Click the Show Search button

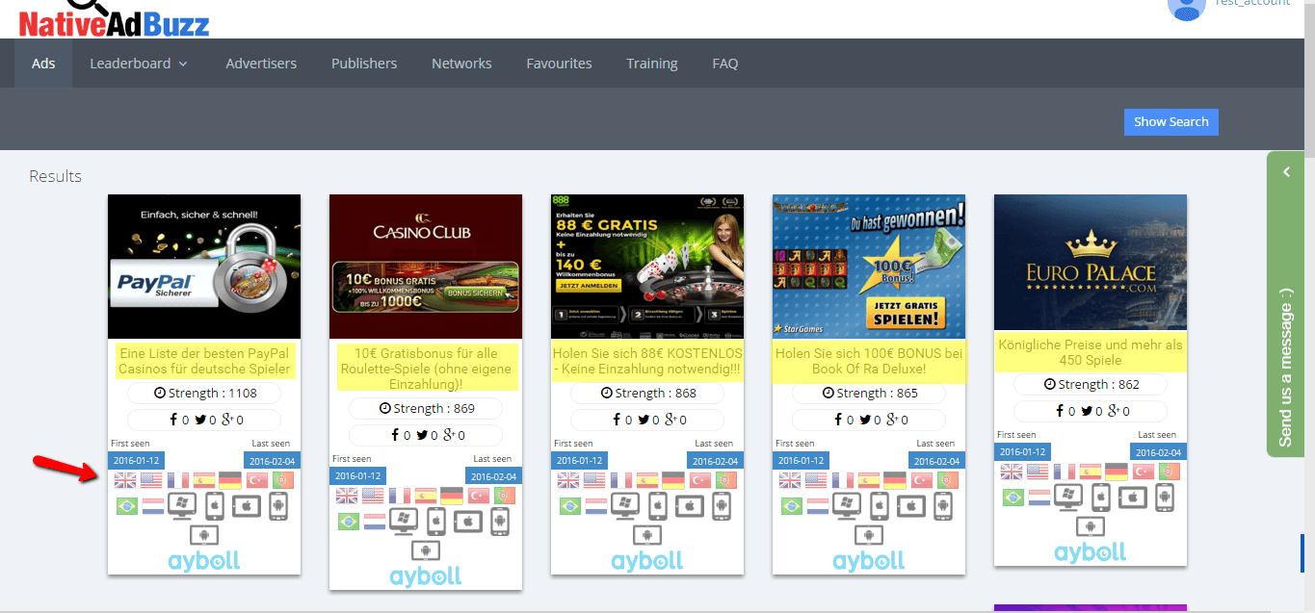point(1170,121)
